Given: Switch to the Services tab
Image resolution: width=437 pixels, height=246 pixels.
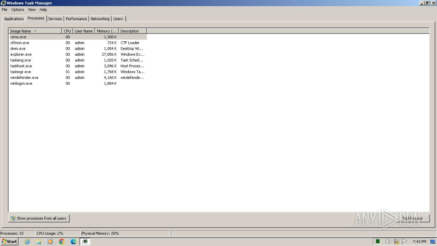Looking at the screenshot, I should pos(55,19).
